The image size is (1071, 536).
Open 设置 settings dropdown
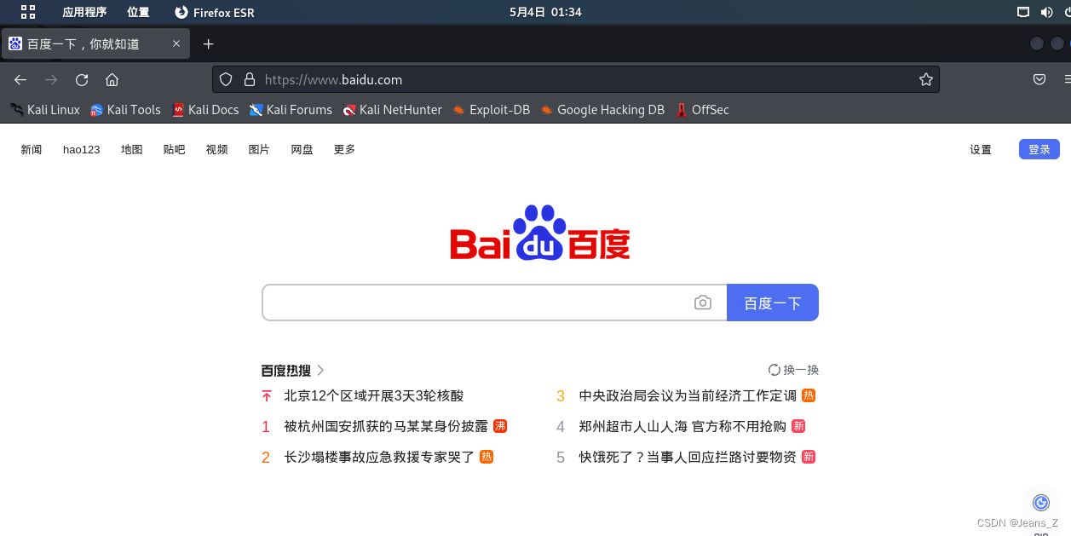[x=981, y=149]
